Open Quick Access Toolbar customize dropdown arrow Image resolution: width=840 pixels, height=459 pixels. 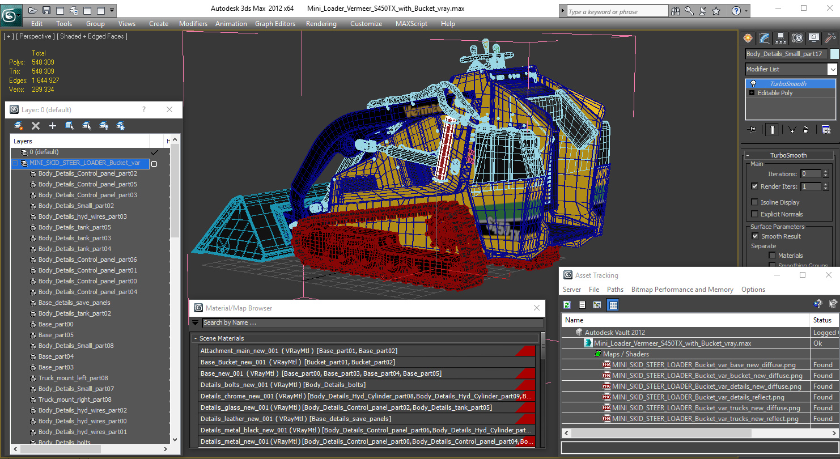click(x=112, y=10)
